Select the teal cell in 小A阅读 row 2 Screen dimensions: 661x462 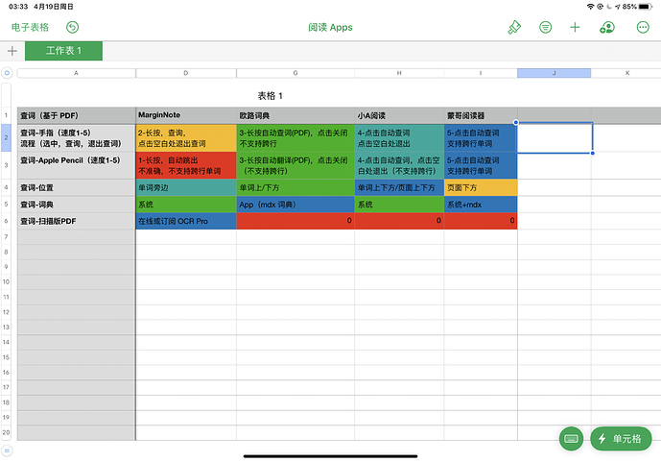(399, 138)
